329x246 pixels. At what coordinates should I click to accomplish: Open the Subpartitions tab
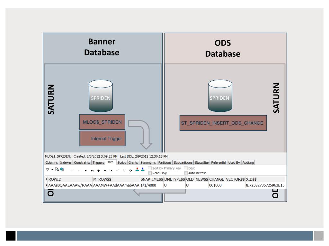pyautogui.click(x=183, y=162)
